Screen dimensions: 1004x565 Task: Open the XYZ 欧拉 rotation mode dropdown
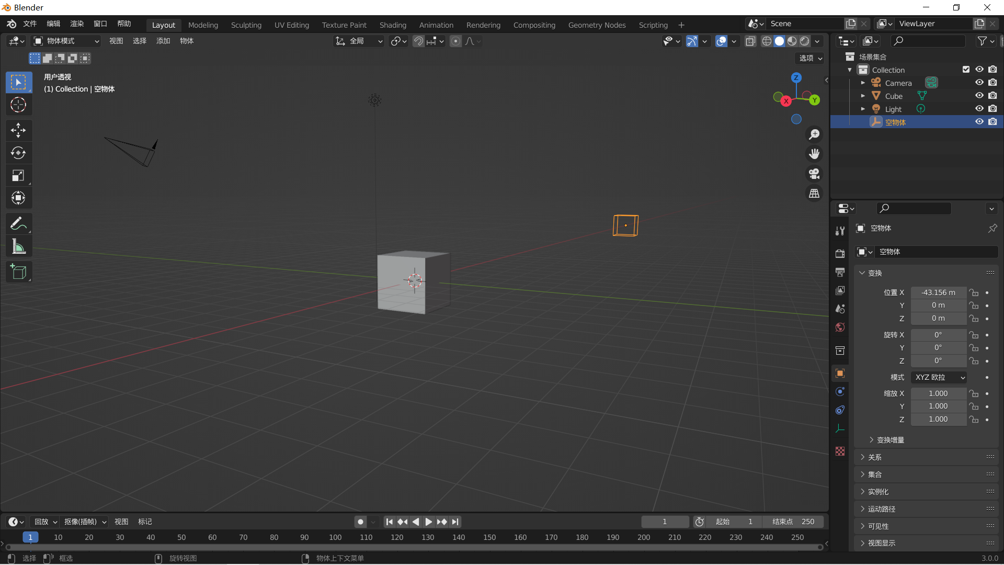[938, 377]
